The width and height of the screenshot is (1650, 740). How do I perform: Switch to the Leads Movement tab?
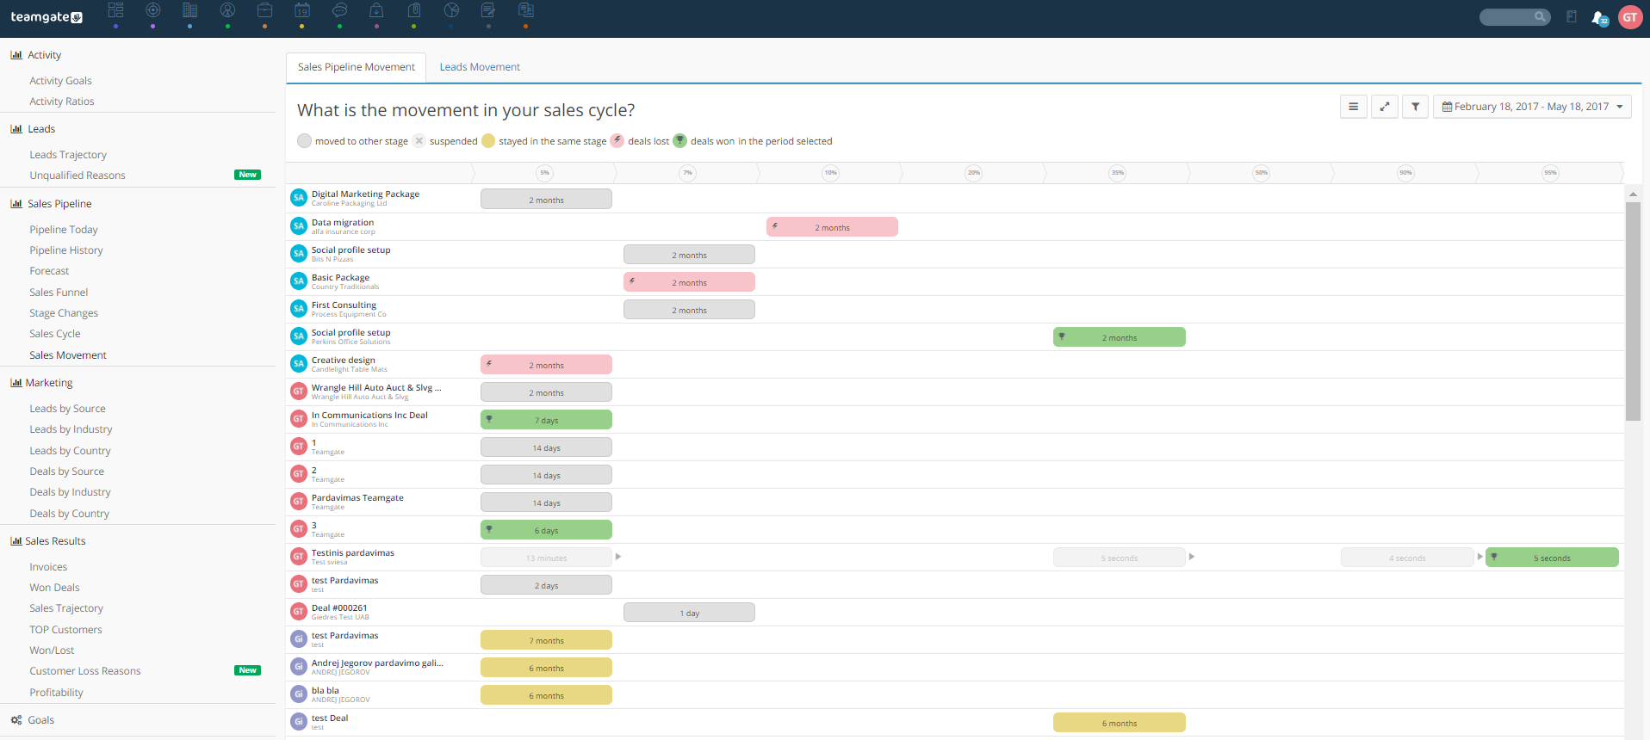click(x=480, y=67)
